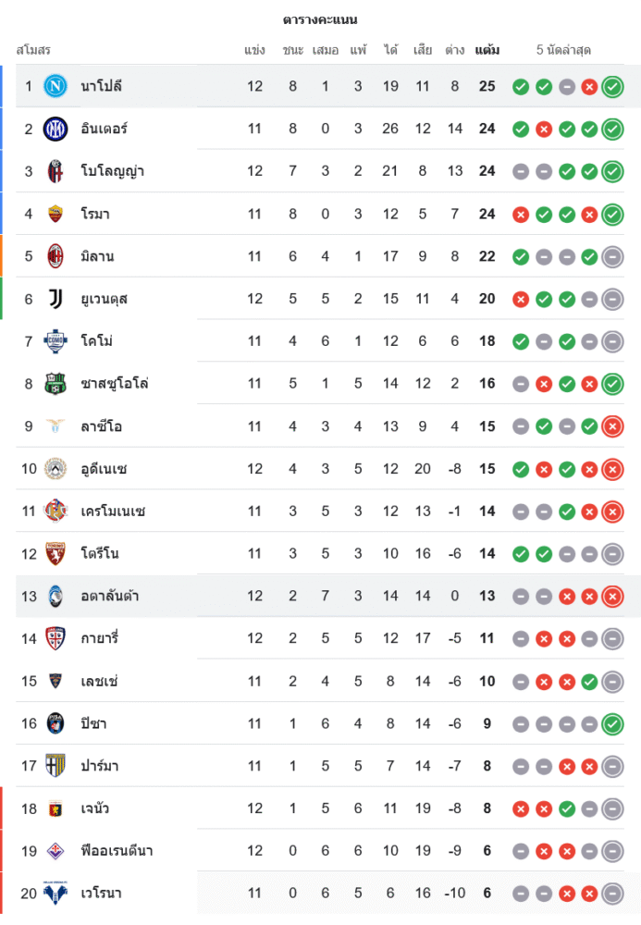Open Milan's latest draw result circle
641x925 pixels.
611,257
